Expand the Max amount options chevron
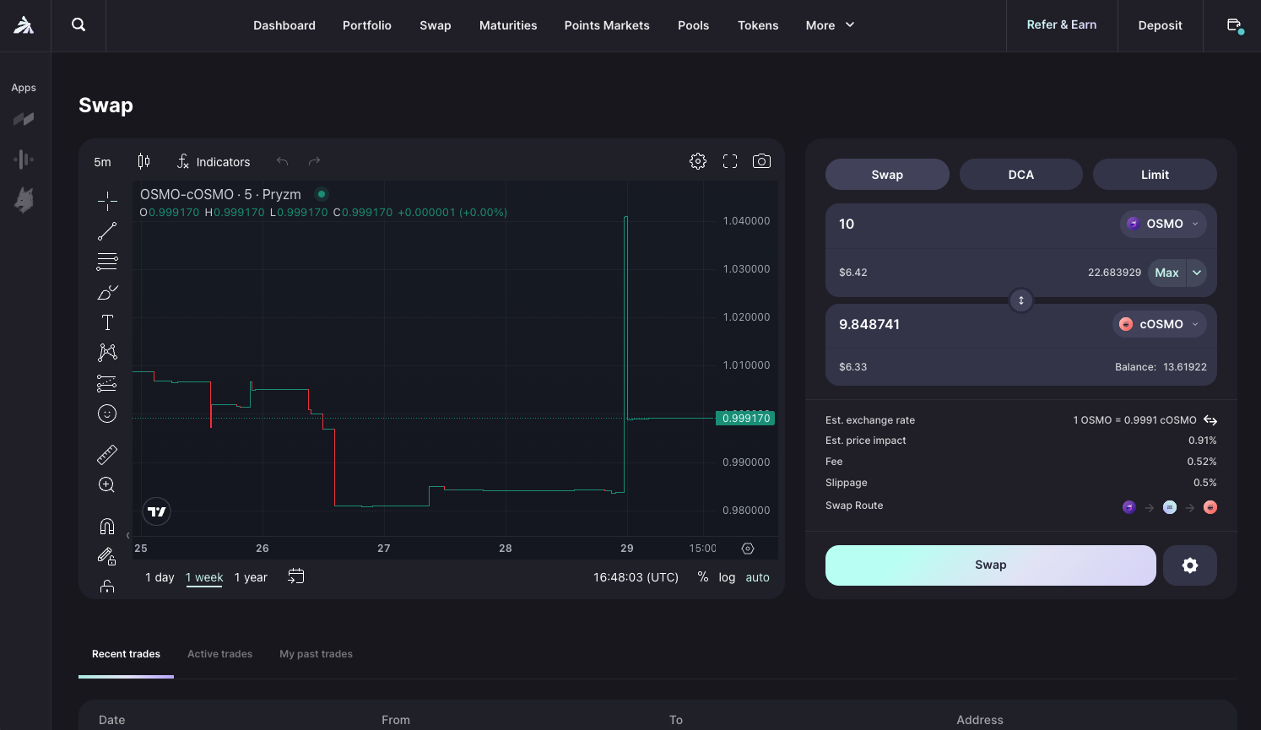 (1197, 273)
